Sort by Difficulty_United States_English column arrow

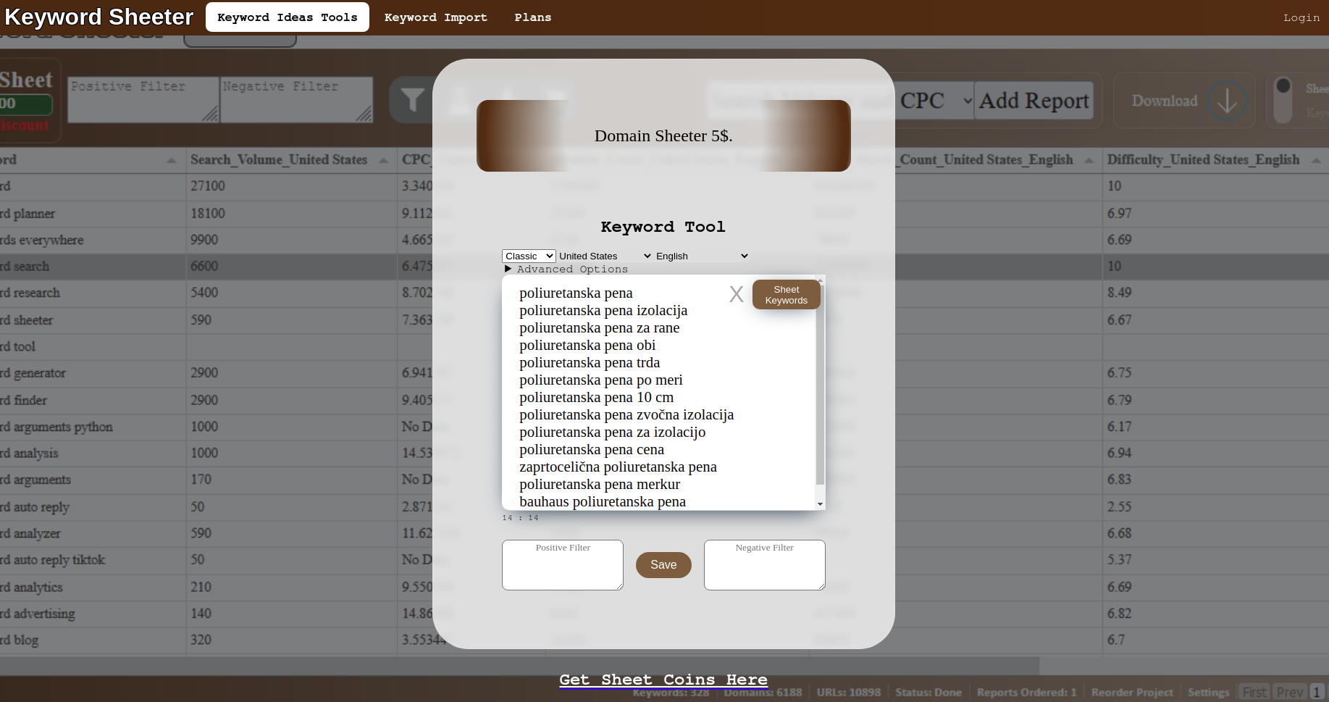coord(1315,160)
